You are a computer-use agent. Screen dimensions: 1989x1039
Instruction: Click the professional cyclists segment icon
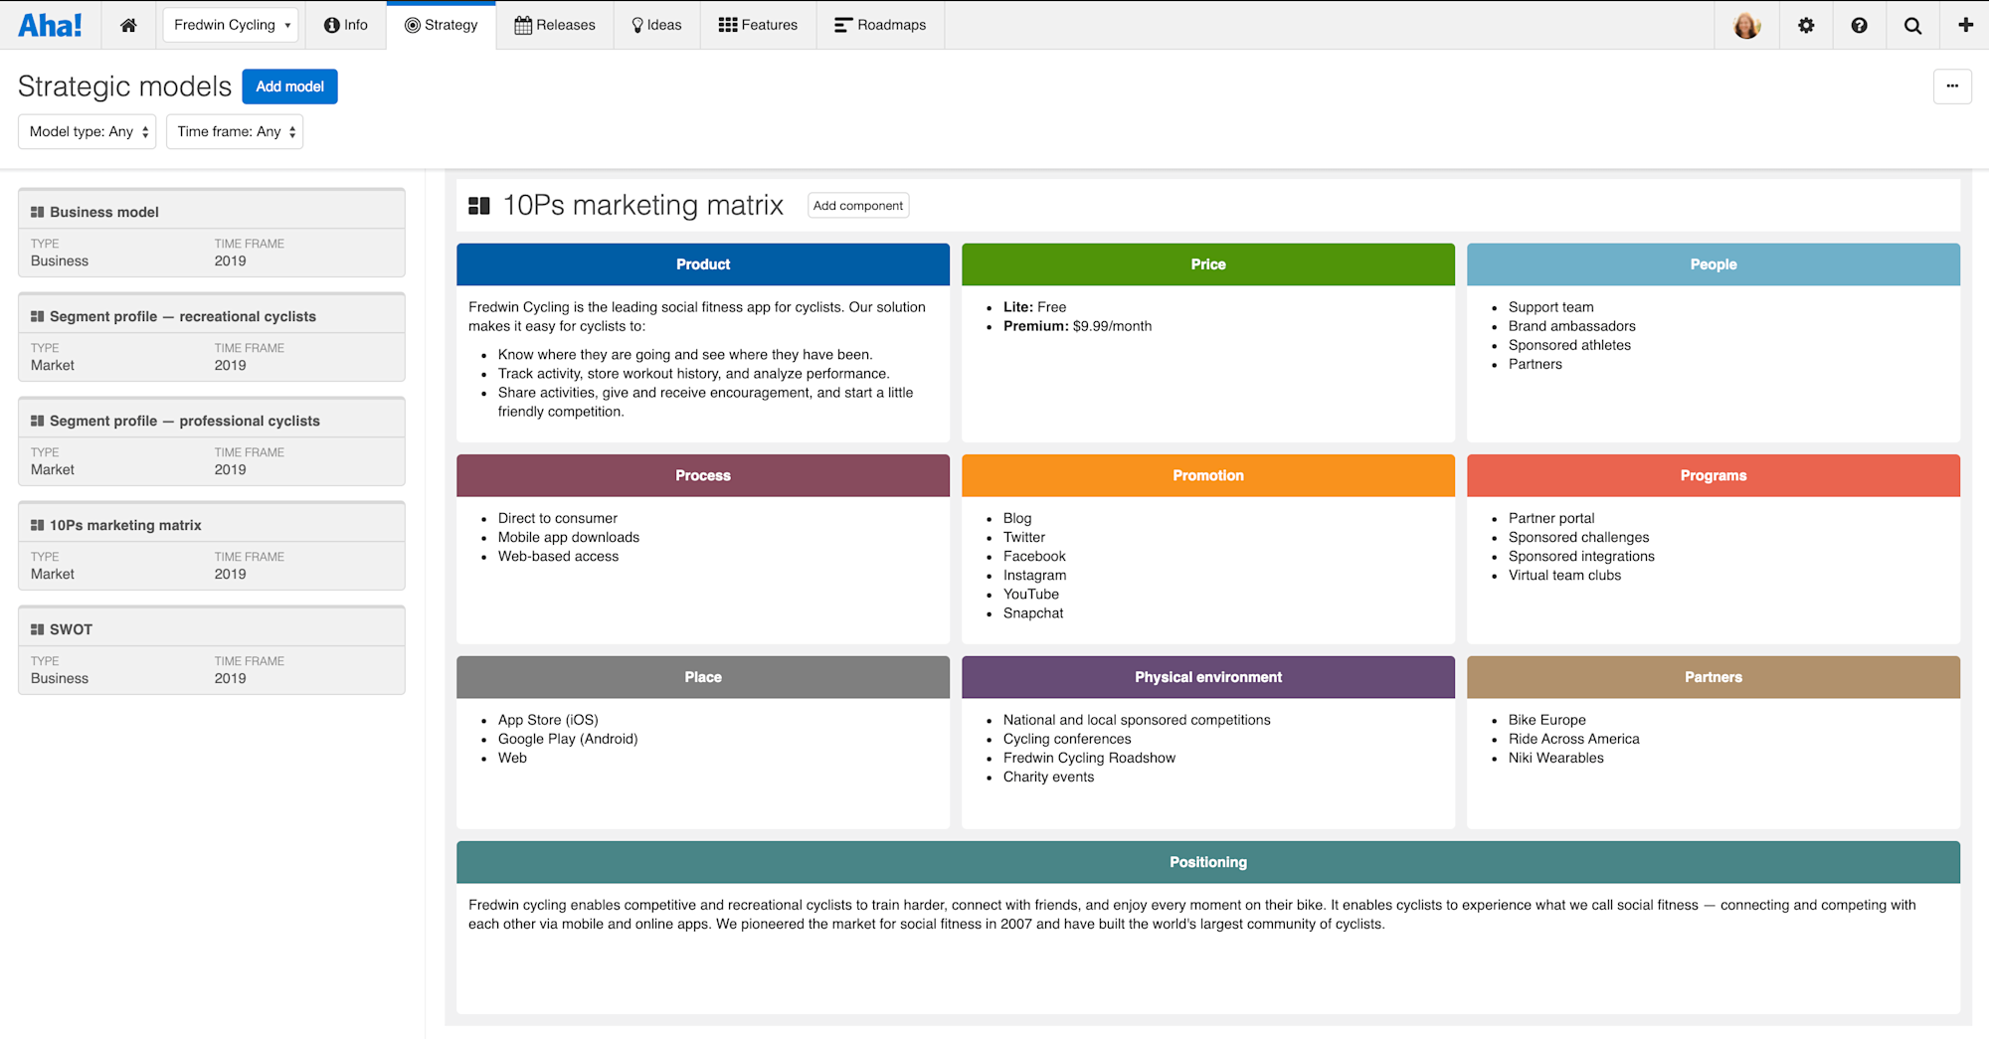click(37, 421)
